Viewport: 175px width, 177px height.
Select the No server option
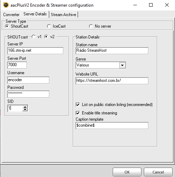click(x=91, y=26)
